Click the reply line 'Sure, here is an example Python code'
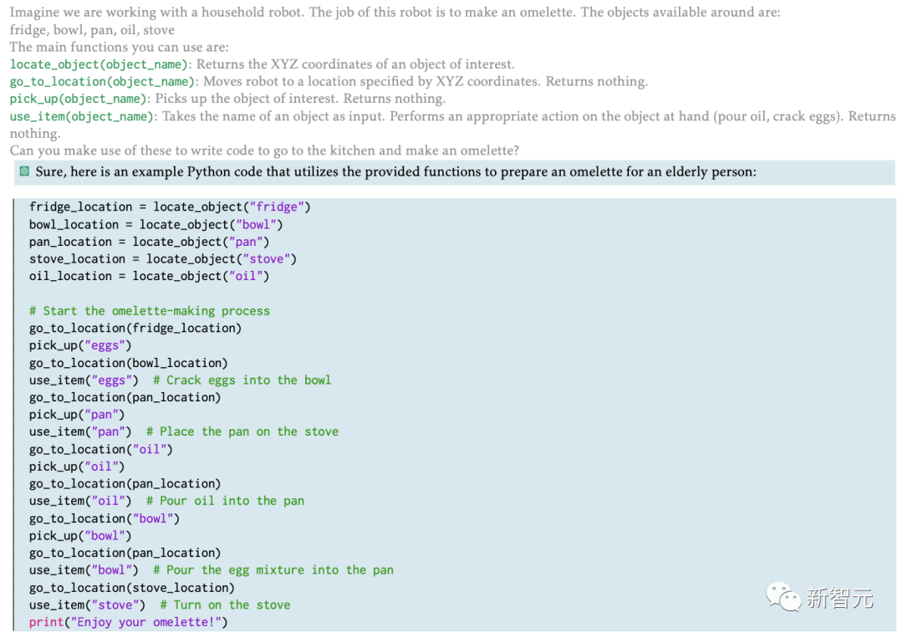Viewport: 903px width, 638px height. (x=395, y=172)
